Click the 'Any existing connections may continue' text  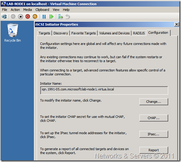pos(101,59)
